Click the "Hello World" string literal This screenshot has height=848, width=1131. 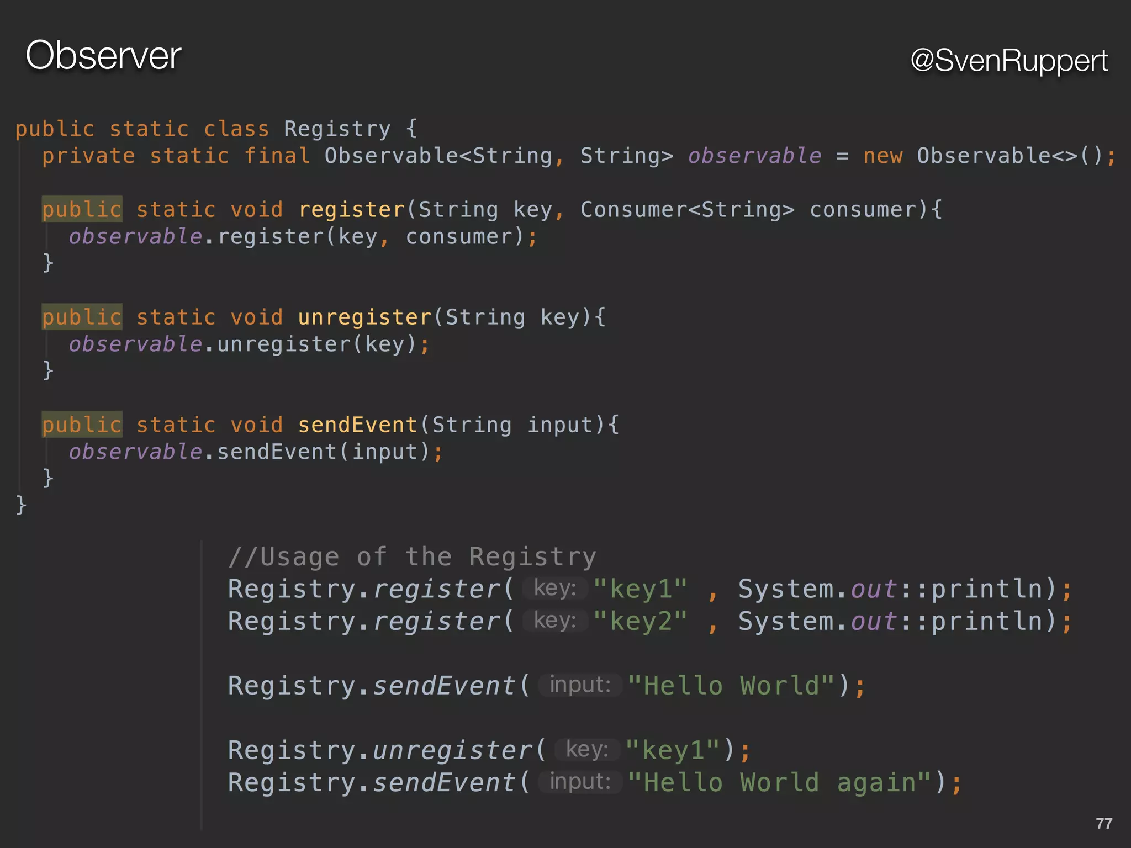pyautogui.click(x=731, y=686)
